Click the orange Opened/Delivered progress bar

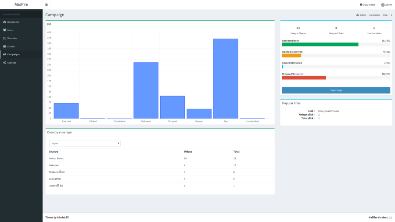tap(291, 55)
